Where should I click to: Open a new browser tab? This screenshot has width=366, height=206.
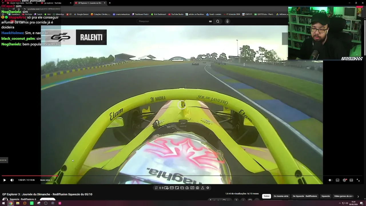pos(110,3)
